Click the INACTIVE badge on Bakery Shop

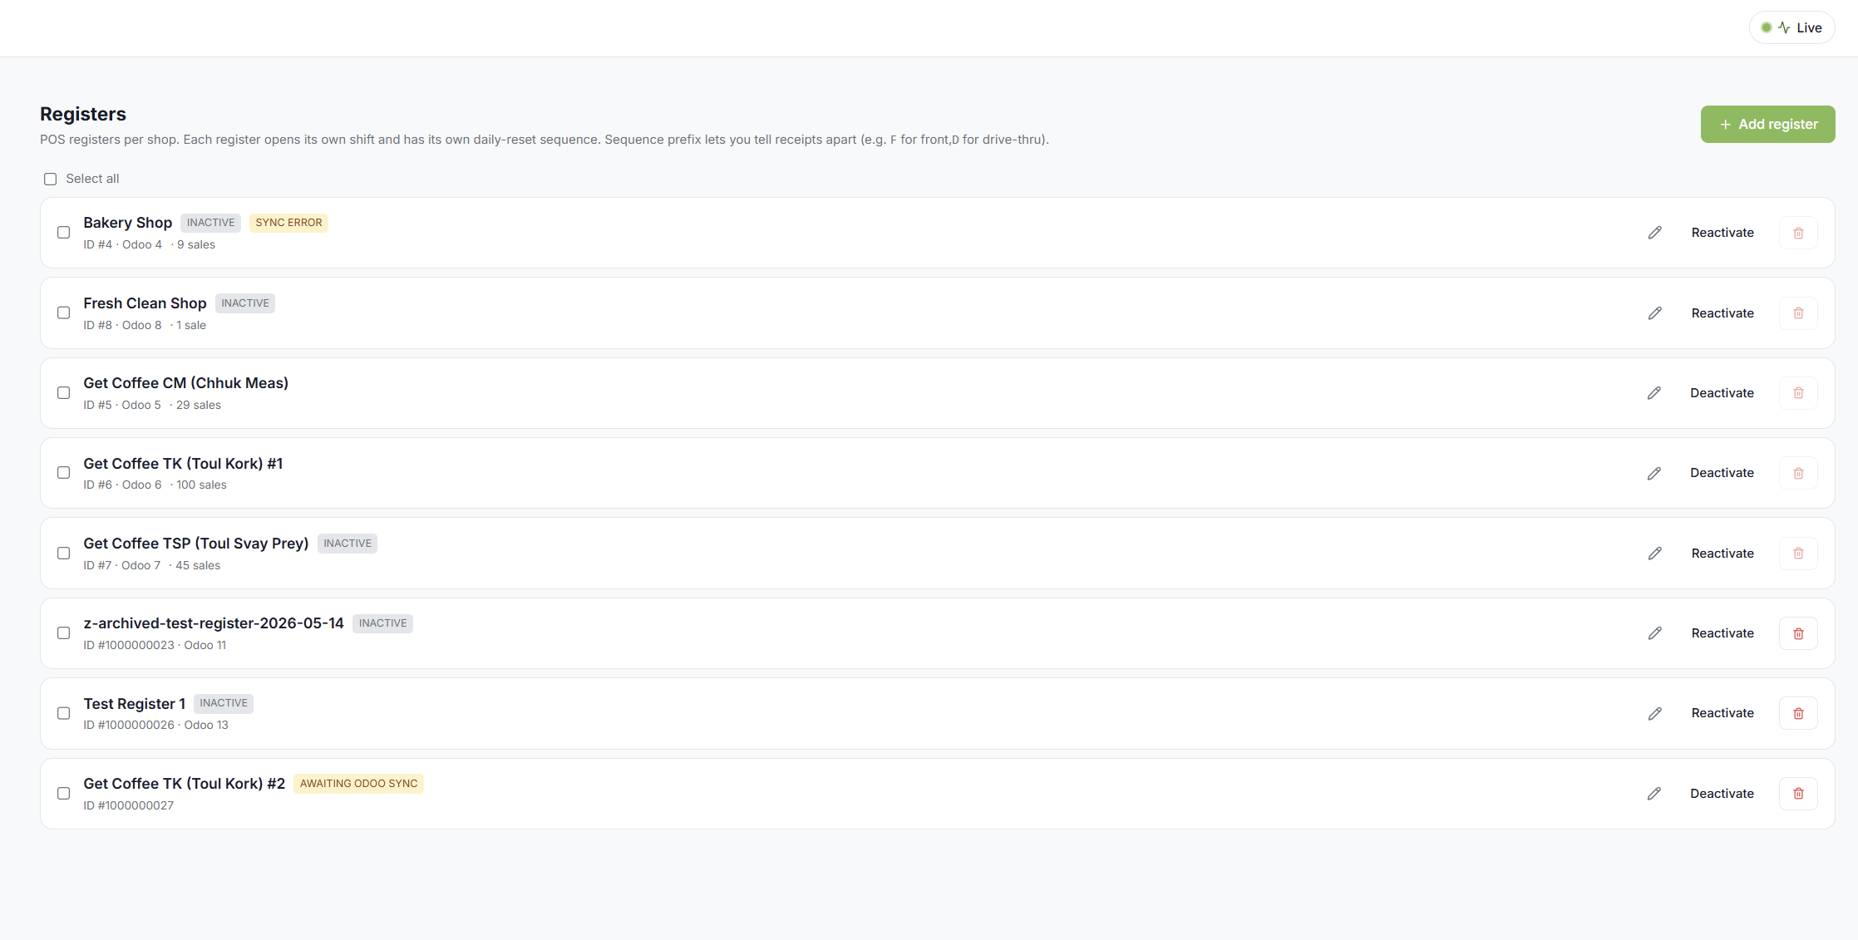click(x=210, y=223)
